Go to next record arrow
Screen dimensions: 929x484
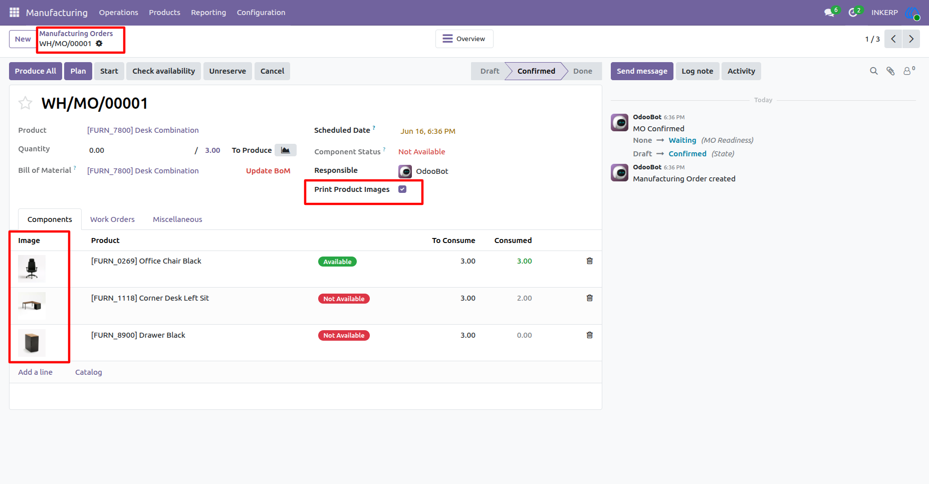(x=911, y=39)
